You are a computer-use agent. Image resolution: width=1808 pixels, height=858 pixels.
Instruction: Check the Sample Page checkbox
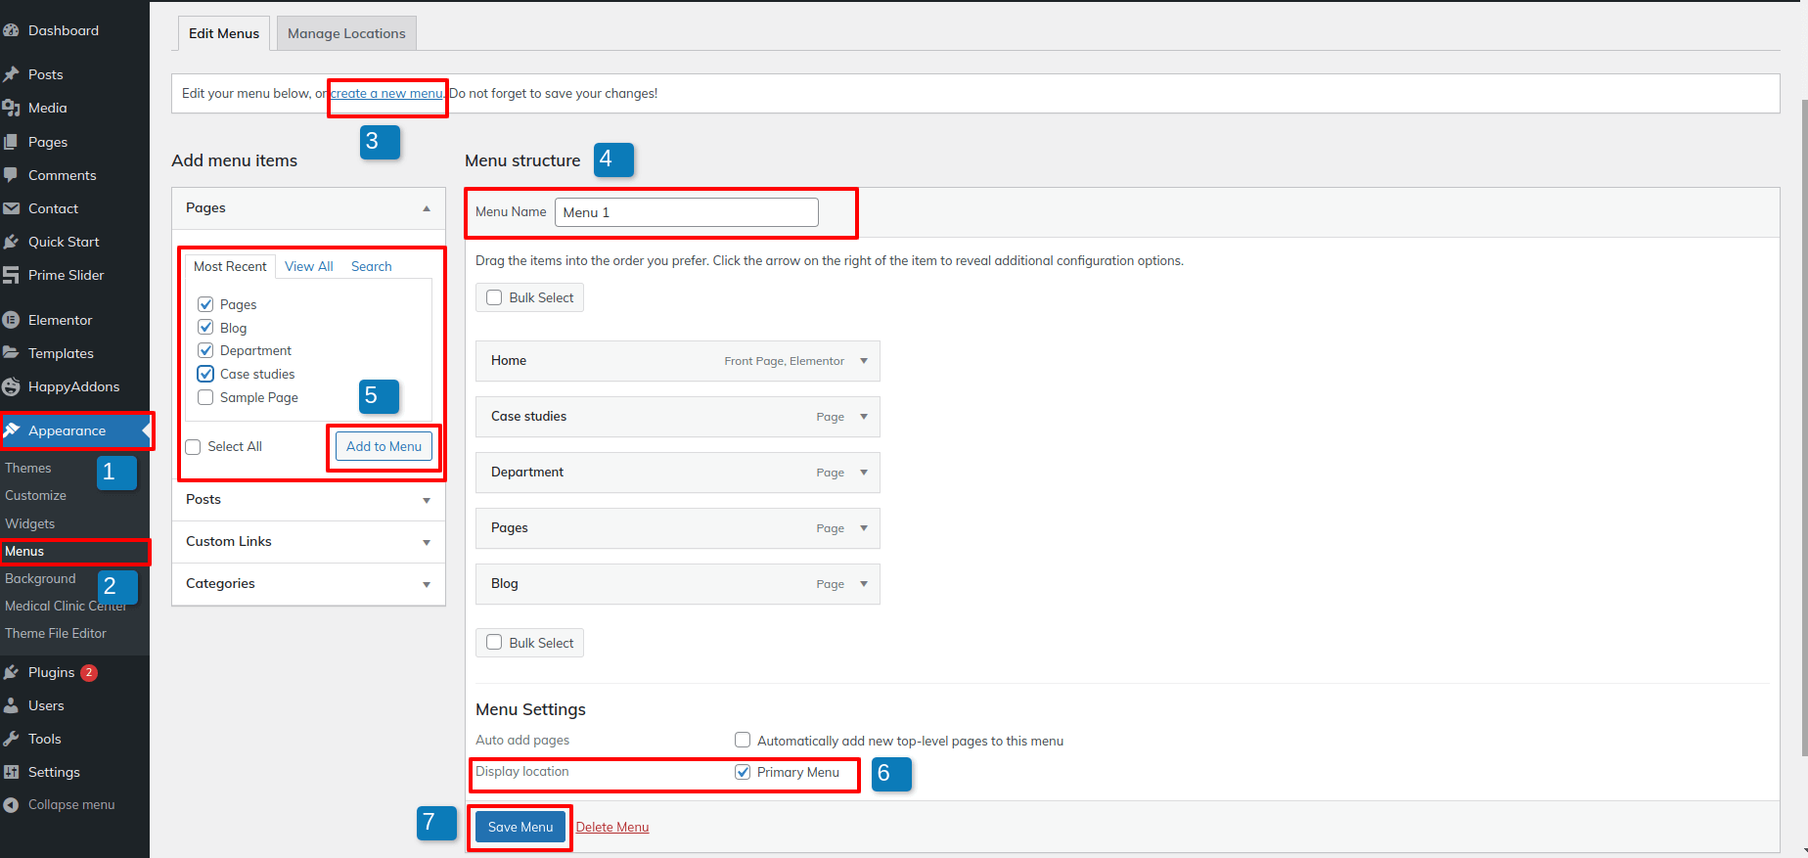pos(205,397)
